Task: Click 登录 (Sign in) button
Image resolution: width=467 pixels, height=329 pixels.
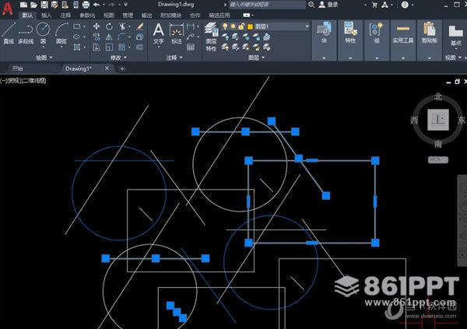Action: tap(328, 5)
